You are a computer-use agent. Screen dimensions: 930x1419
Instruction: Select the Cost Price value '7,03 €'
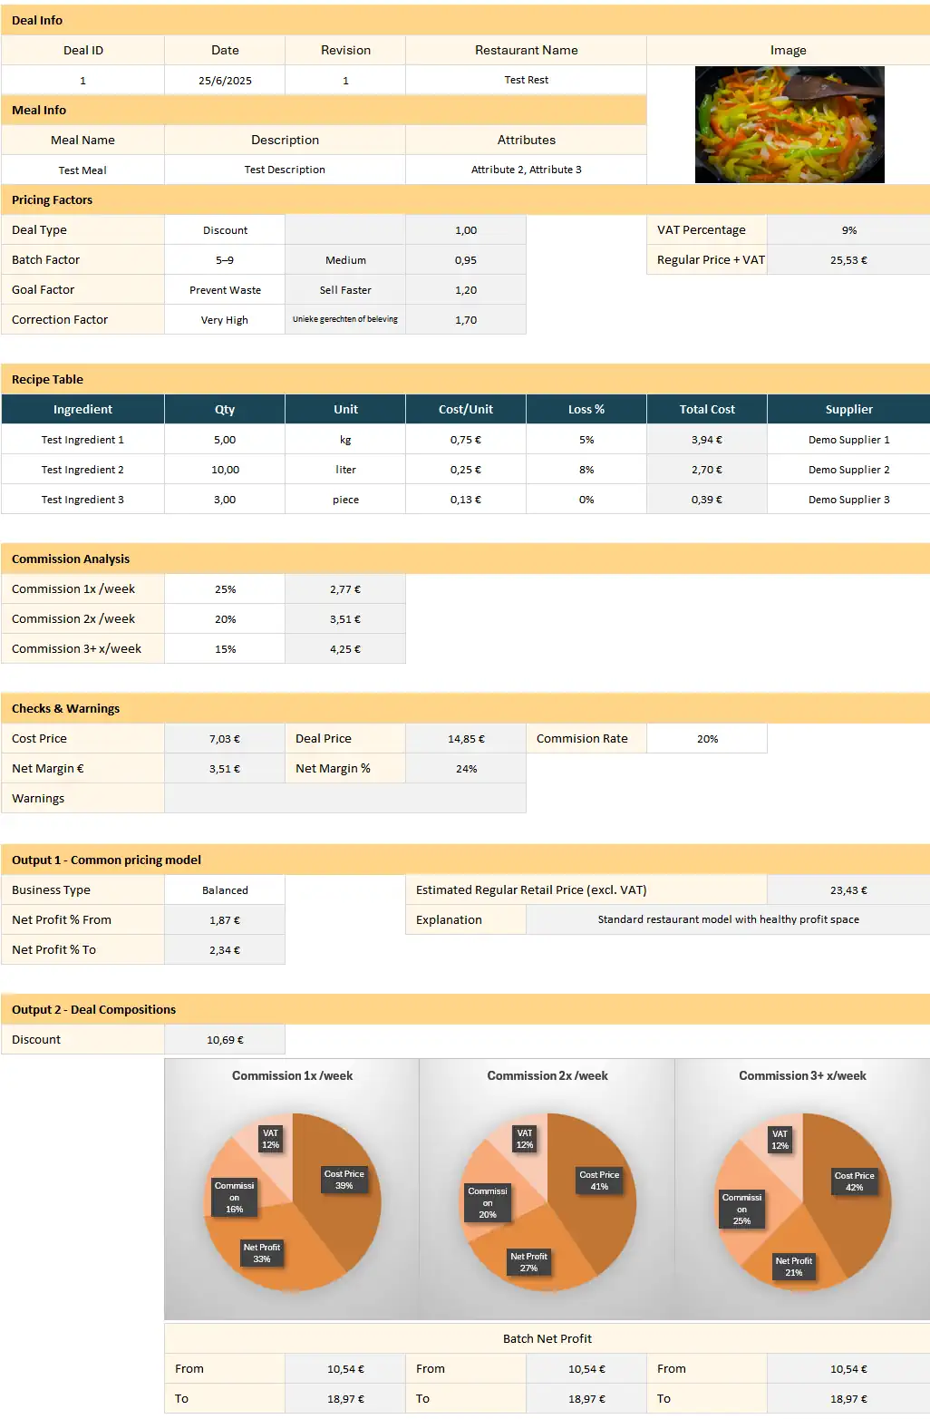tap(225, 739)
